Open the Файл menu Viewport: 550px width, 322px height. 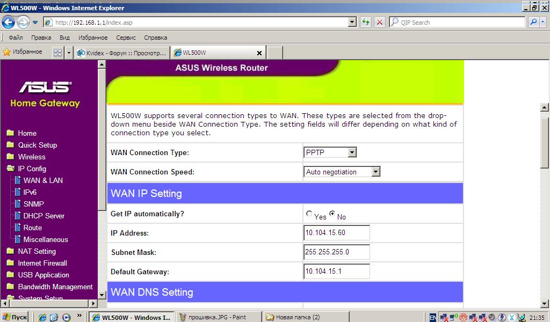(x=16, y=38)
